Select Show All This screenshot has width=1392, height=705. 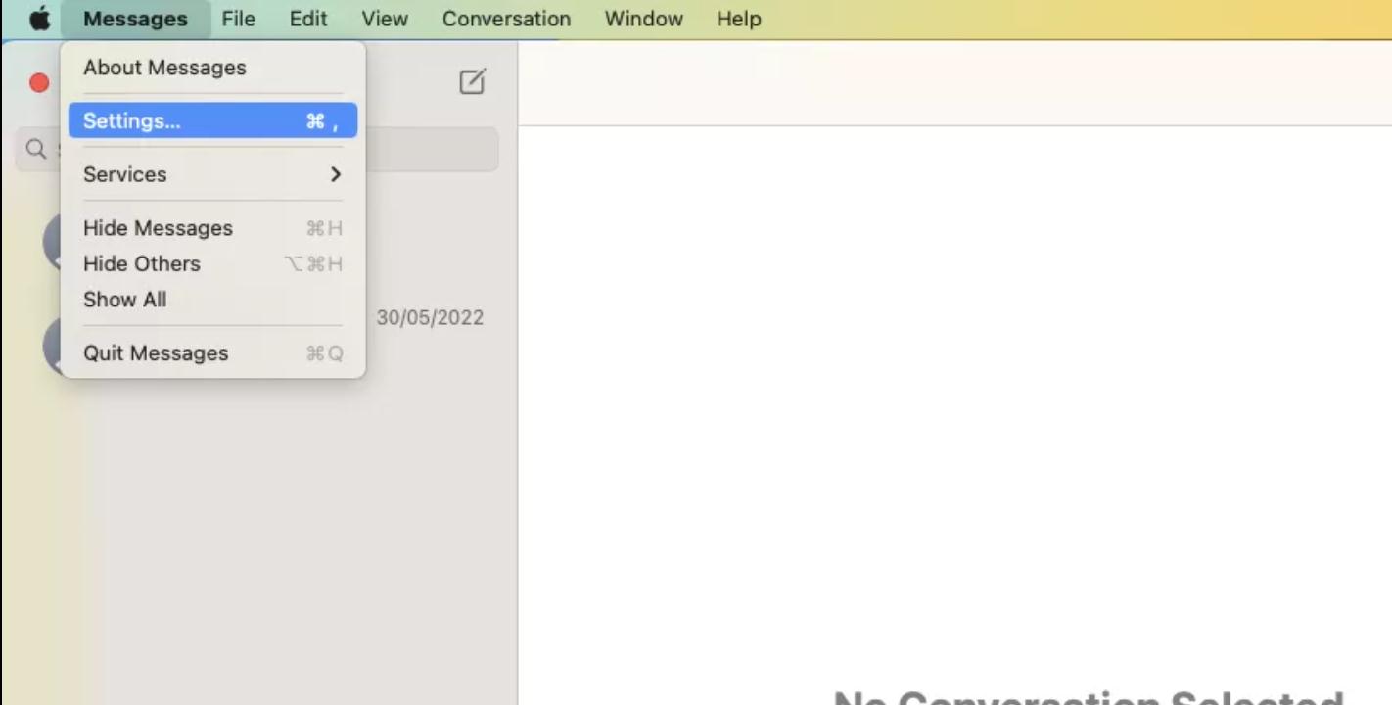[124, 300]
